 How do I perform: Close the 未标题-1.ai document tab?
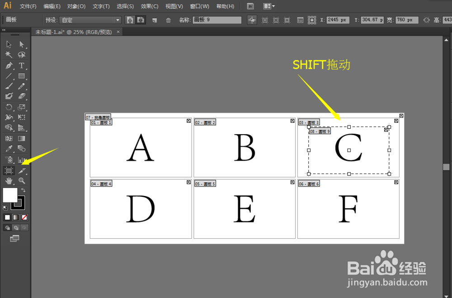(x=118, y=32)
